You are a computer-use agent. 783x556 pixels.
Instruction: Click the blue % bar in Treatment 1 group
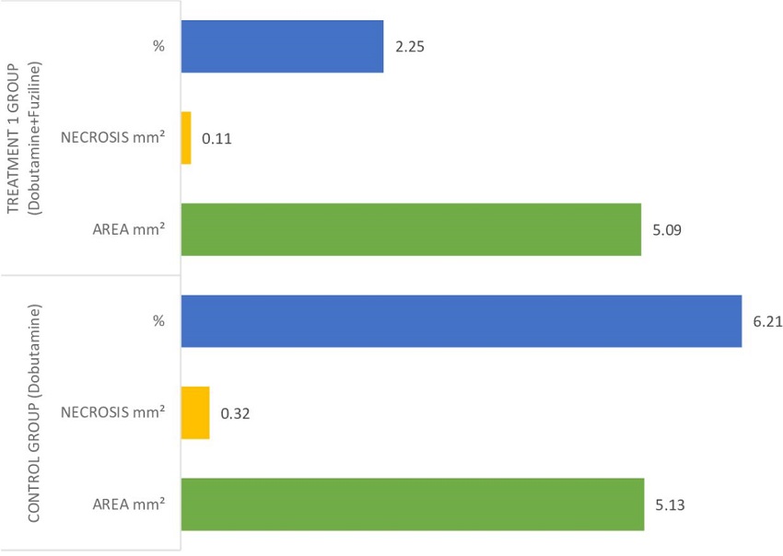(282, 46)
